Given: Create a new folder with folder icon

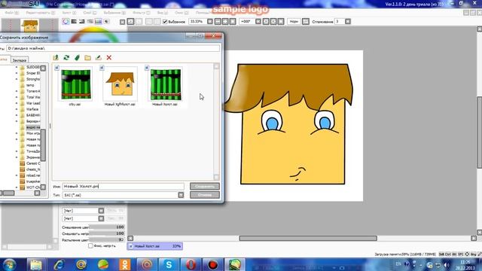Looking at the screenshot, I should [88, 57].
